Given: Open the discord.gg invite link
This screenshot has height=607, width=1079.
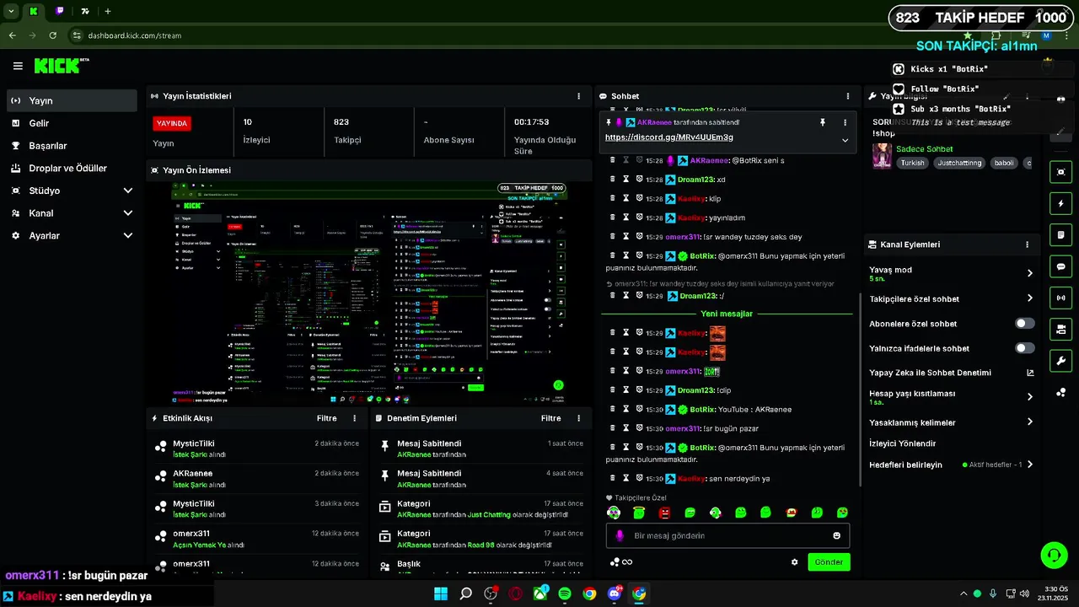Looking at the screenshot, I should 668,137.
